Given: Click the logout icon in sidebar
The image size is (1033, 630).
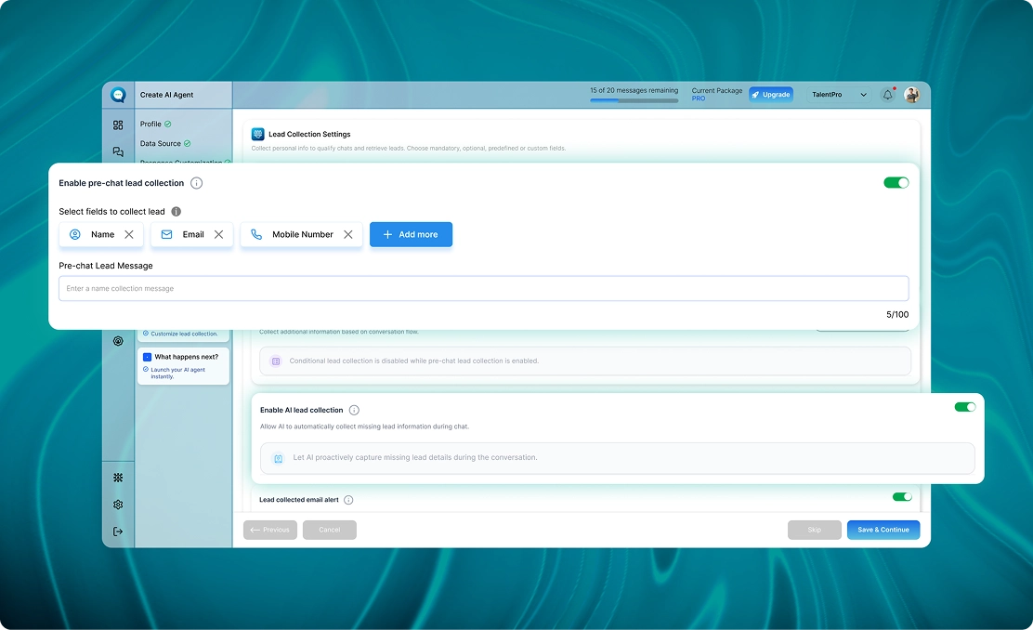Looking at the screenshot, I should pyautogui.click(x=118, y=532).
